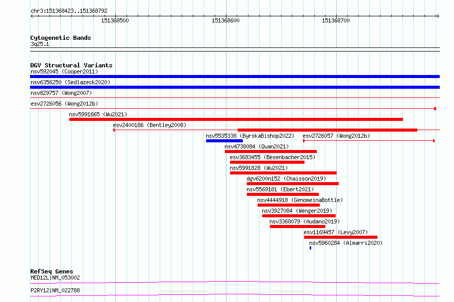Click the Cytogenetic Bands track title
This screenshot has width=454, height=302.
click(x=61, y=38)
